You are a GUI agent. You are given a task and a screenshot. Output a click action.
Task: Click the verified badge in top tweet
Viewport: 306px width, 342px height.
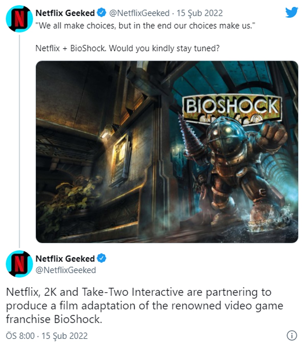[102, 13]
